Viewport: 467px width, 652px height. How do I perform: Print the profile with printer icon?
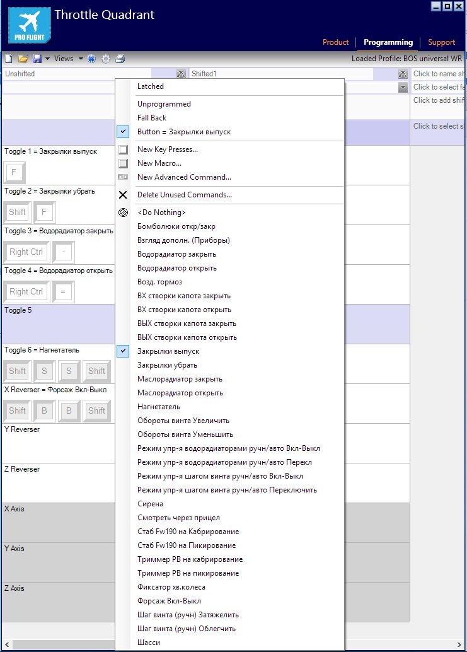tap(120, 59)
